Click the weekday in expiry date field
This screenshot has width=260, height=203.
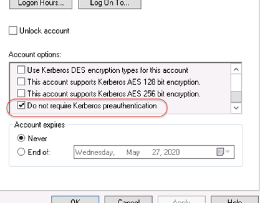click(x=94, y=153)
